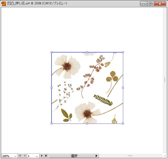Click the middle-left bounding box handle
Image resolution: width=168 pixels, height=159 pixels.
point(52,88)
